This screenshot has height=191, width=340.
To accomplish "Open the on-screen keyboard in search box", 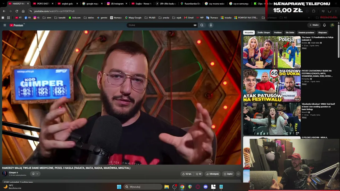I will click(195, 25).
